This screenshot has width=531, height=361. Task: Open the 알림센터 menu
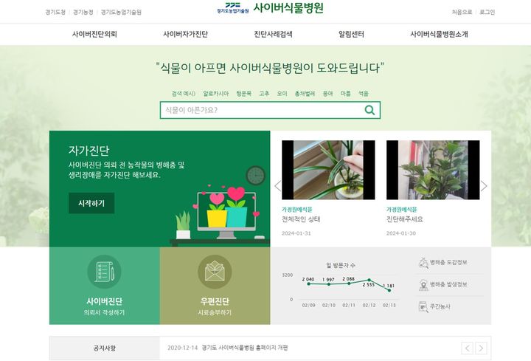click(351, 34)
